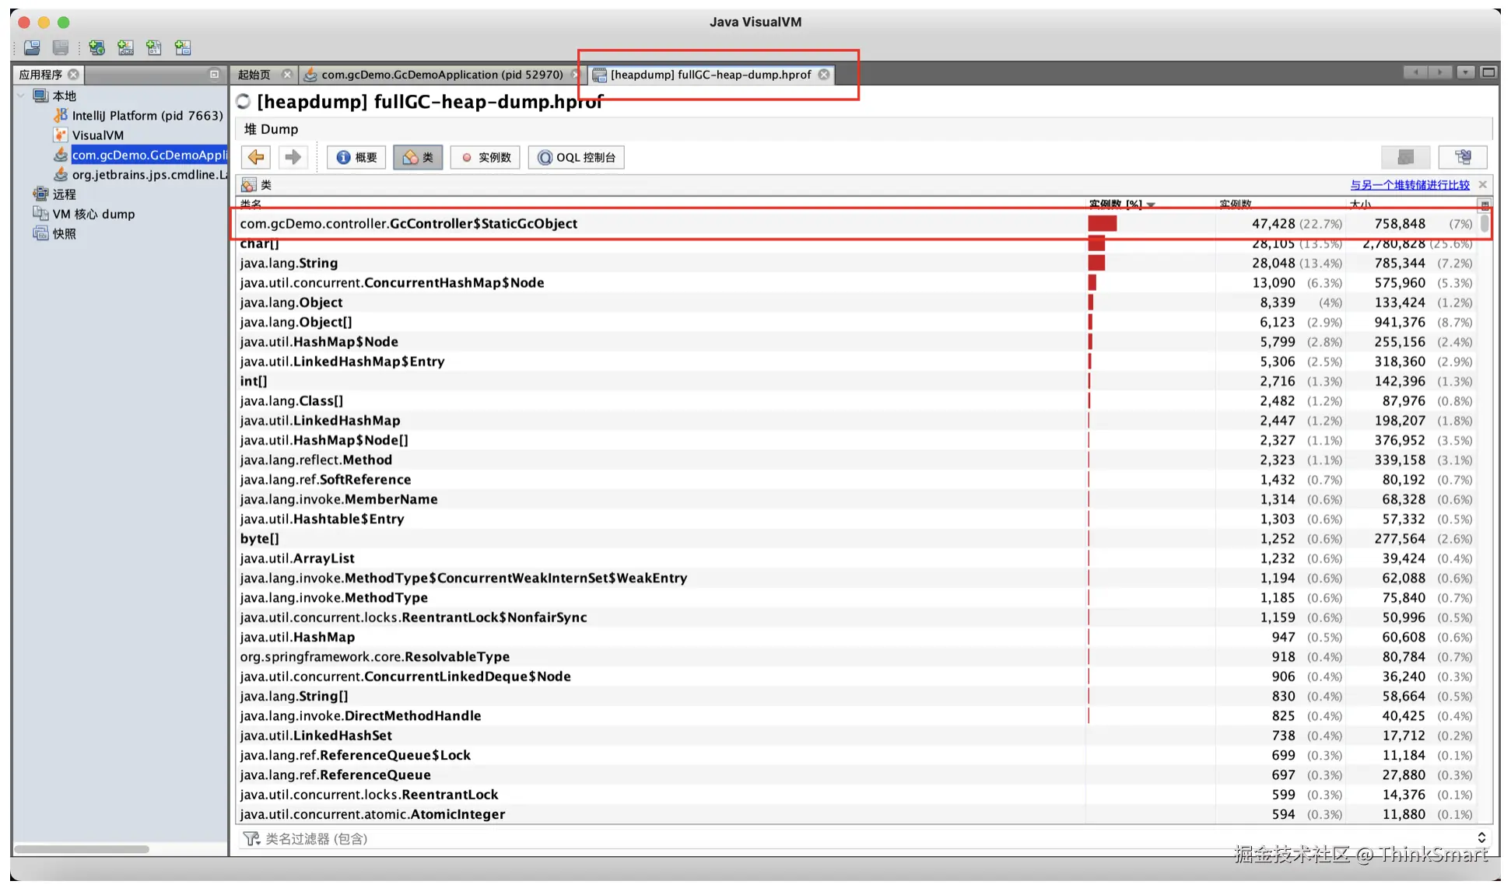Toggle the 类 view button
This screenshot has width=1511, height=888.
point(418,158)
